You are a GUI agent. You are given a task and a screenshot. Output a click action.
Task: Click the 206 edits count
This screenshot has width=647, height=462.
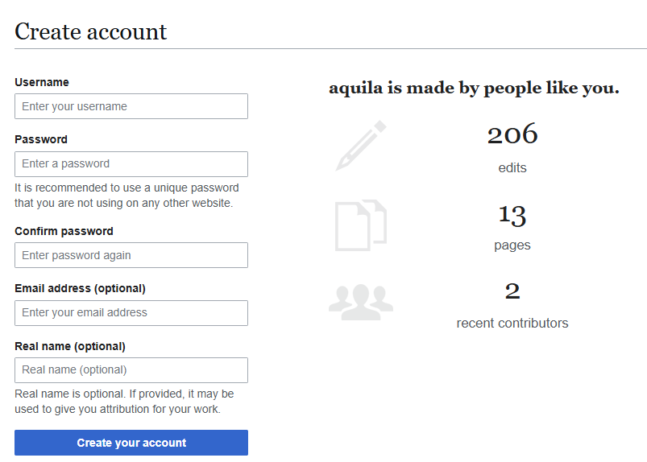[512, 134]
